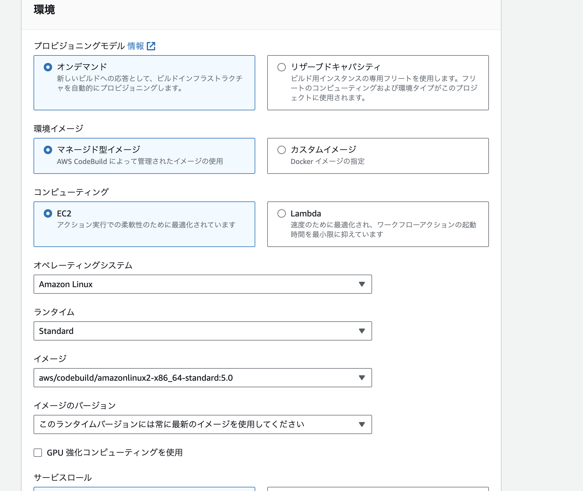Screen dimensions: 583x491
Task: Click the 情報 link for provisioning model
Action: coord(135,46)
